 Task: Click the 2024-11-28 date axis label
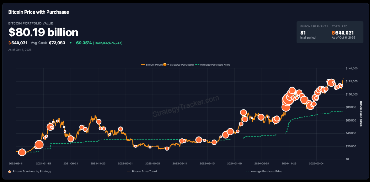point(289,164)
